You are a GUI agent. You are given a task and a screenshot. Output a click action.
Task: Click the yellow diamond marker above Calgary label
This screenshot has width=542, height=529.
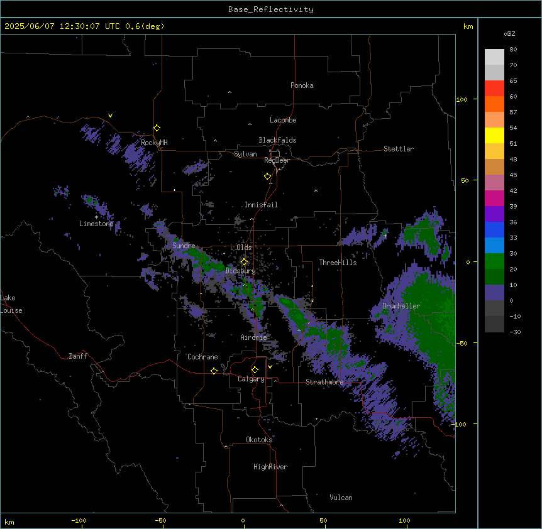(255, 370)
